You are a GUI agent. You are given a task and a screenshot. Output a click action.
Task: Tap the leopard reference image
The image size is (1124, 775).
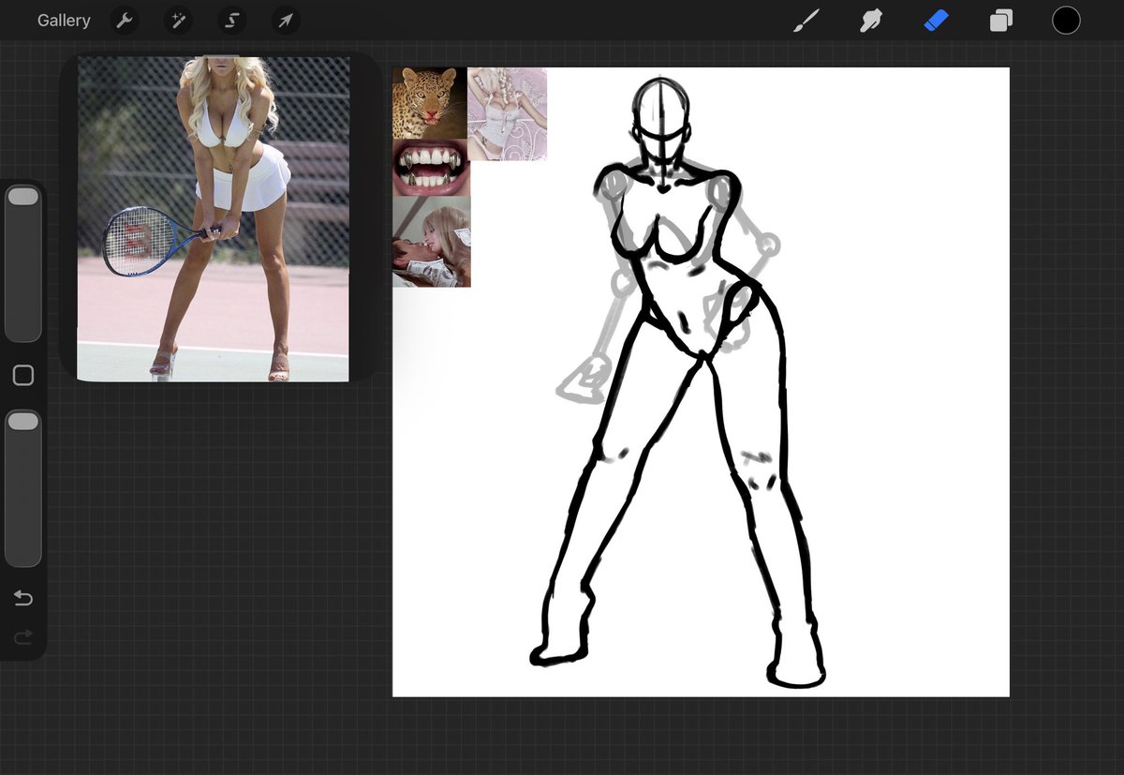point(430,103)
